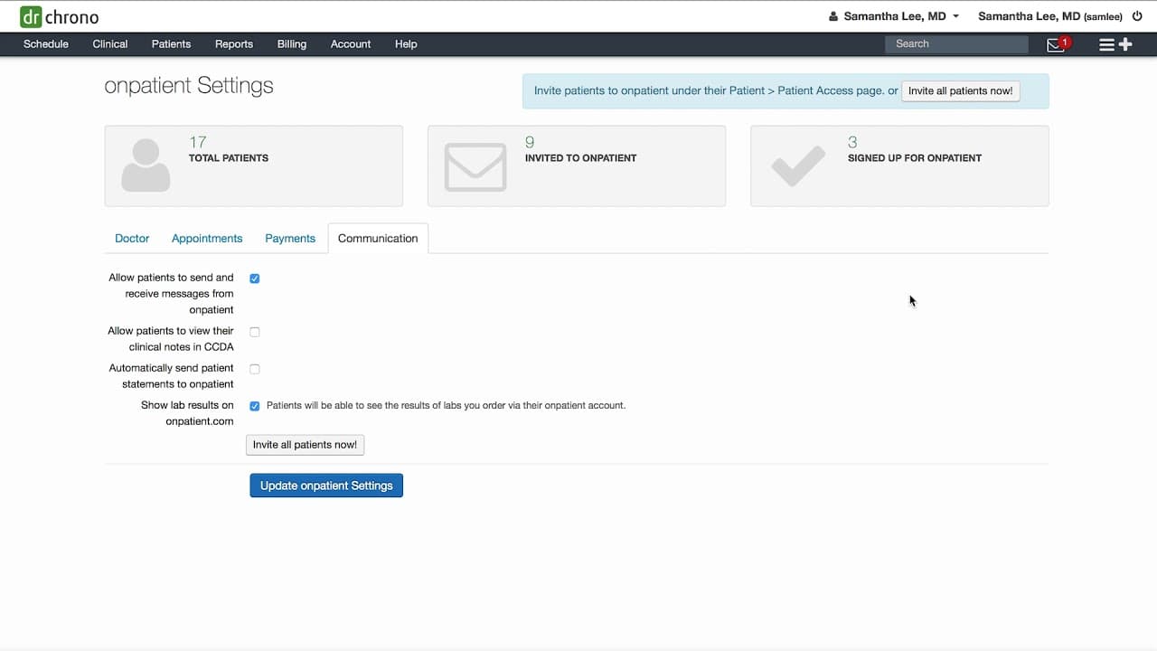Click the Allow patients to view clinical notes label

coord(171,339)
